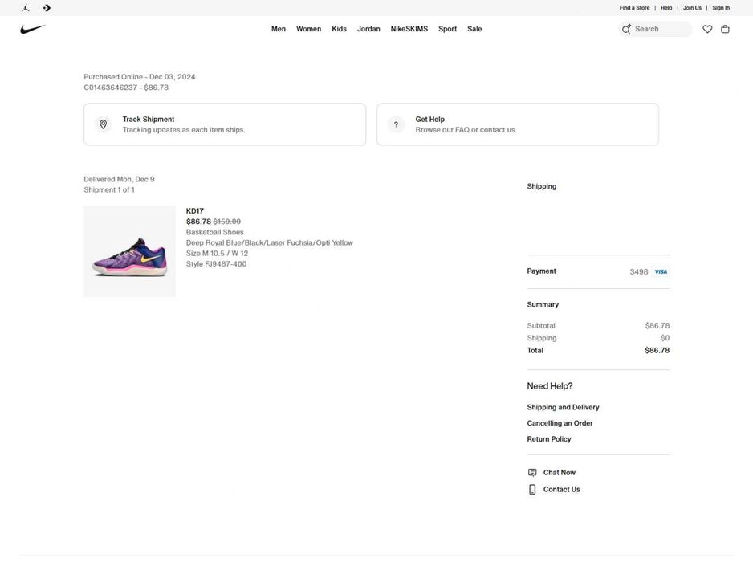753x562 pixels.
Task: Click the card number 3498 text
Action: click(x=639, y=272)
